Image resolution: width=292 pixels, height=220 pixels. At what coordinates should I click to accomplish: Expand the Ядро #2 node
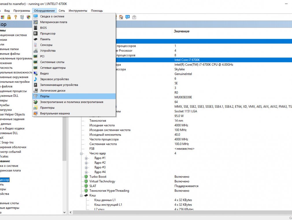click(86, 163)
